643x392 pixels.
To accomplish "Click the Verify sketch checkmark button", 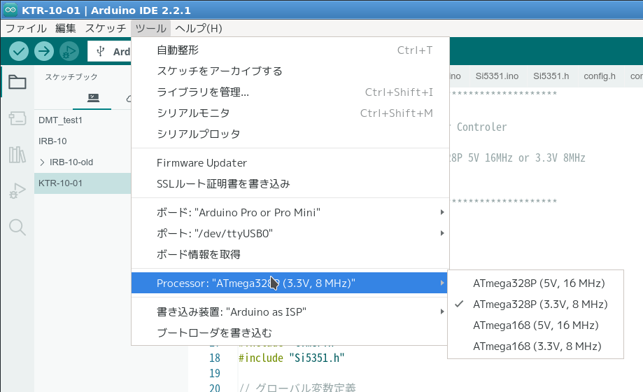I will (19, 51).
